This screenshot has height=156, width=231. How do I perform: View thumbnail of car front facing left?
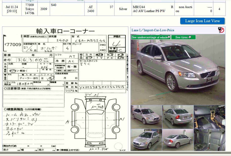[x=146, y=140]
